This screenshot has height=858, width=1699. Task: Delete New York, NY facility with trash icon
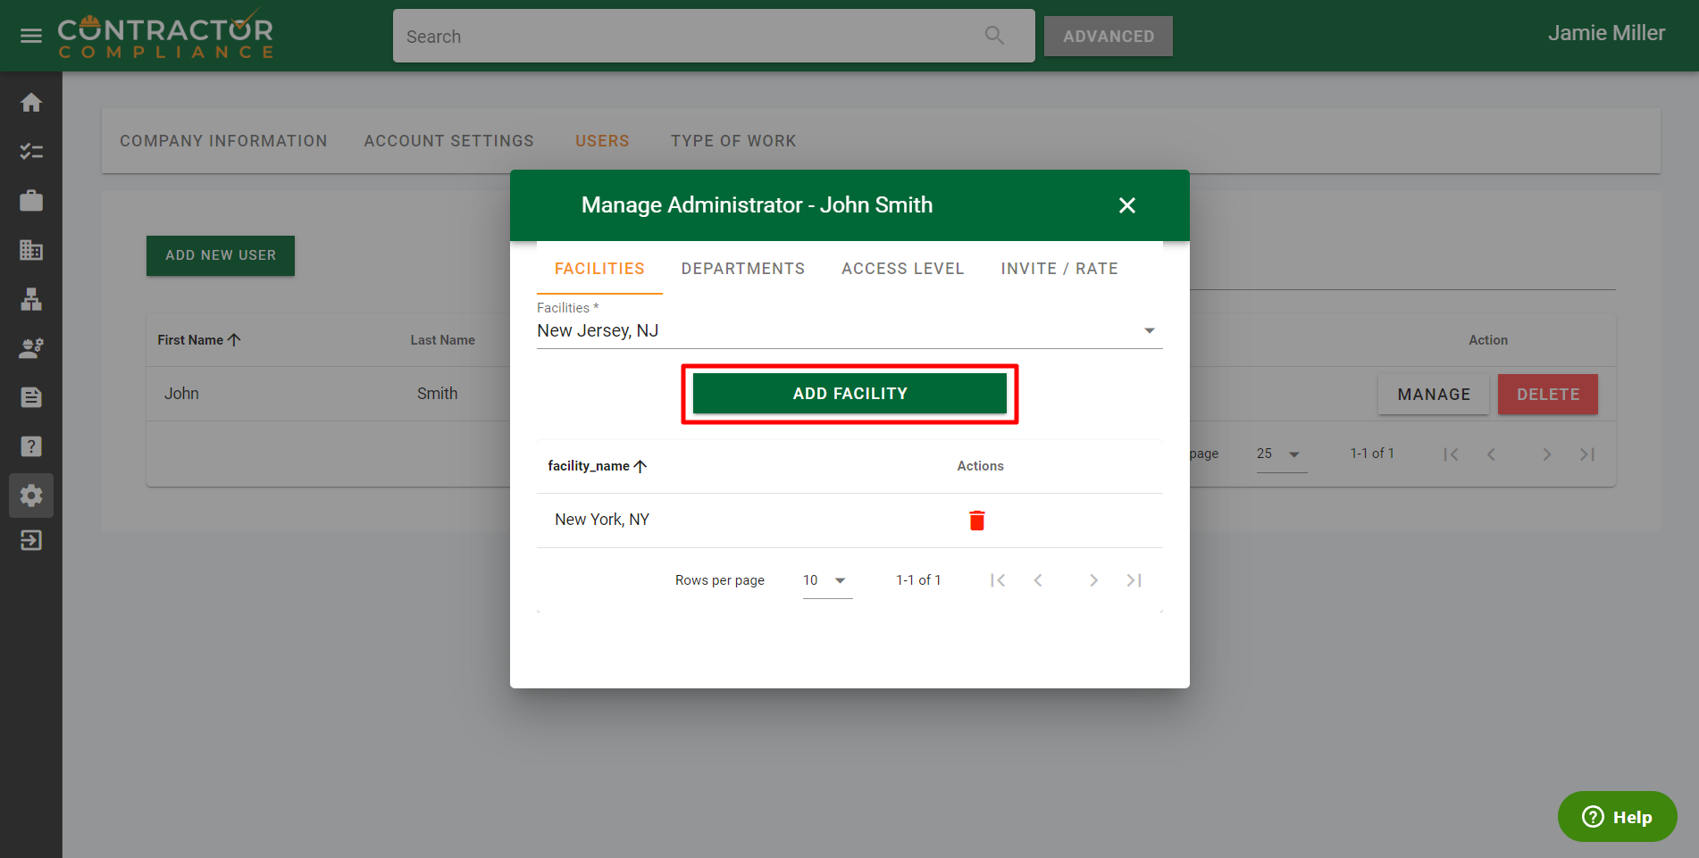tap(976, 521)
